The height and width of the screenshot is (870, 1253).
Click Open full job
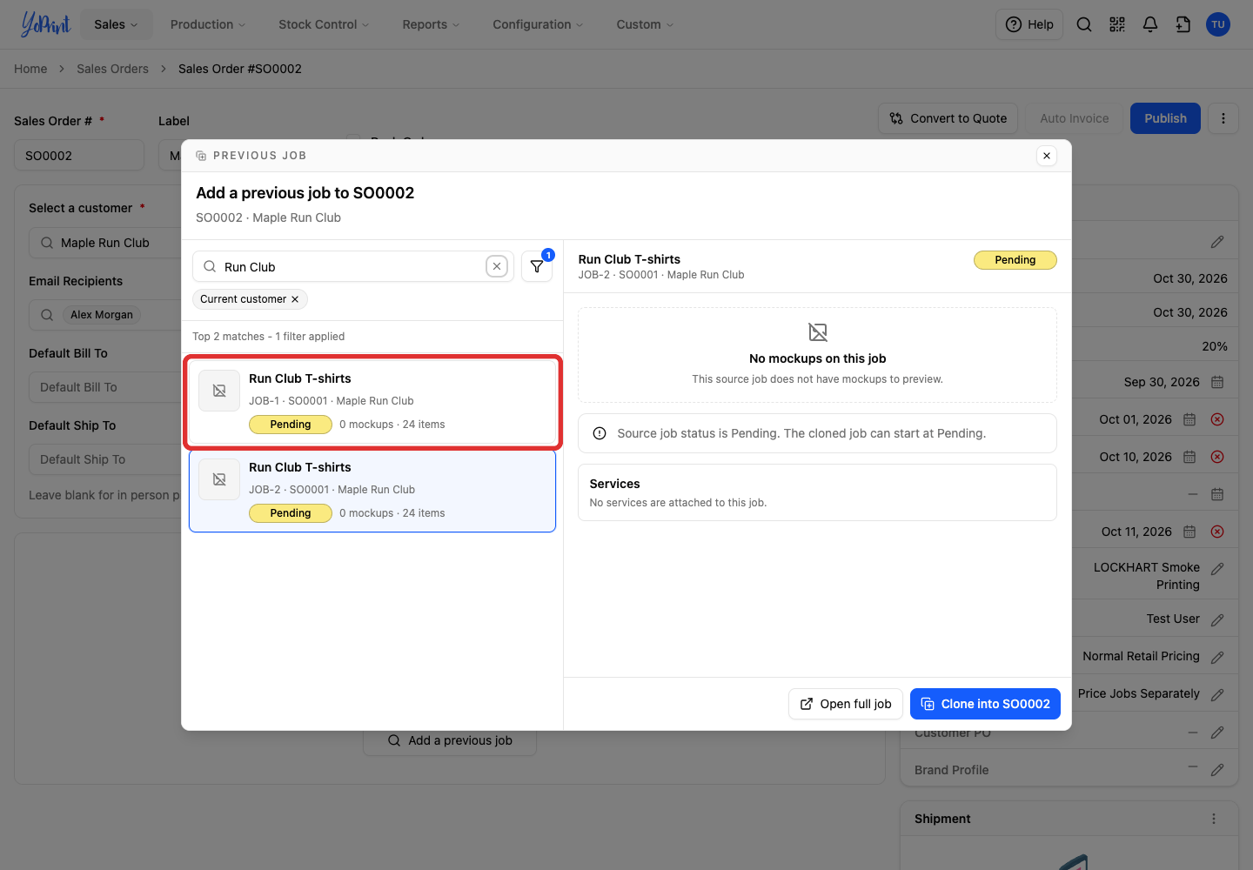click(846, 704)
